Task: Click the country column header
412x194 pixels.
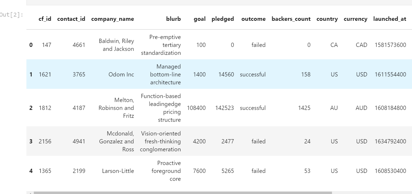Action: coord(327,19)
